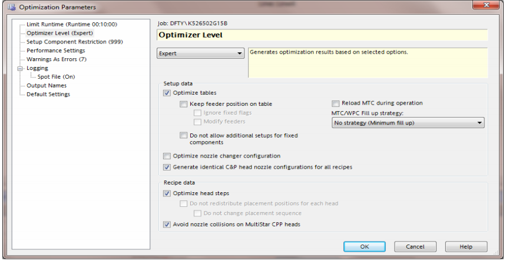
Task: Enable Reload MTC during operation
Action: click(x=336, y=103)
